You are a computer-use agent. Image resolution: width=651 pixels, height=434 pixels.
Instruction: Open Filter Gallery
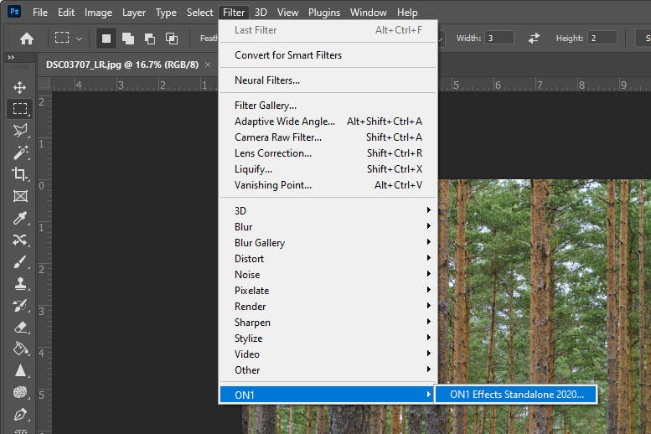[328, 106]
